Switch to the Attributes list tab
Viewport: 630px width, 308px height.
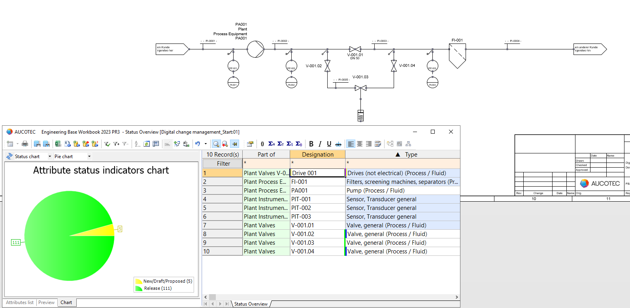pos(20,302)
